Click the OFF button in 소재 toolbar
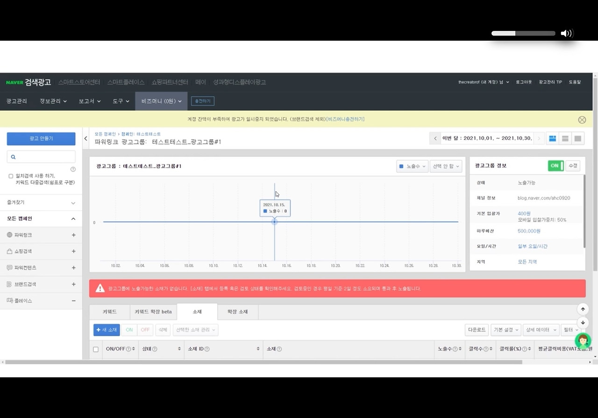The width and height of the screenshot is (598, 418). [145, 330]
